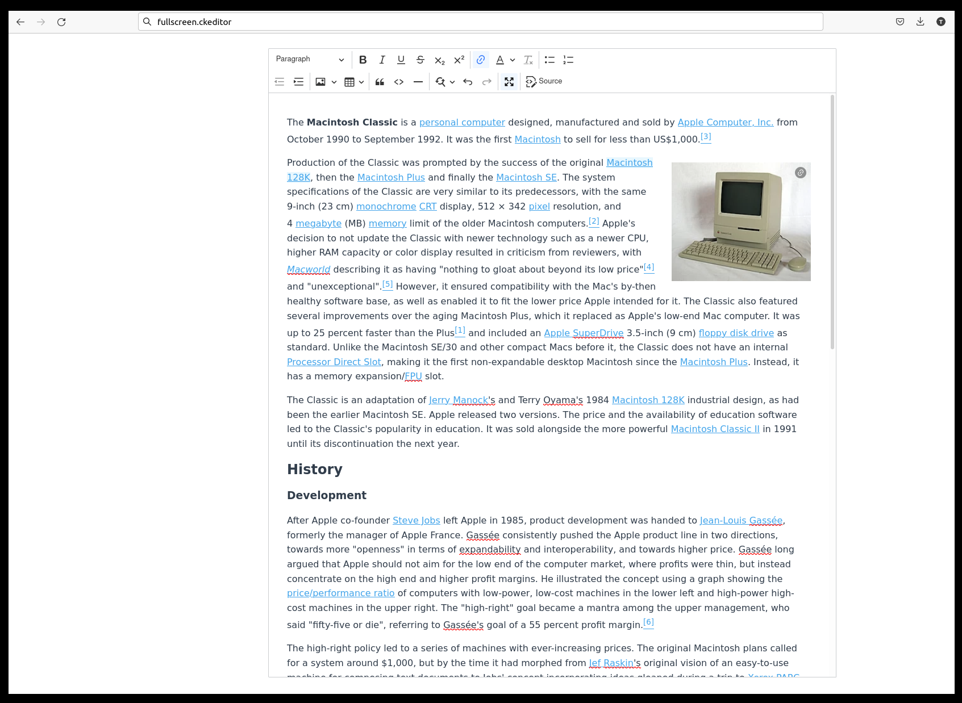The width and height of the screenshot is (962, 703).
Task: Click the monochrome link
Action: [386, 207]
